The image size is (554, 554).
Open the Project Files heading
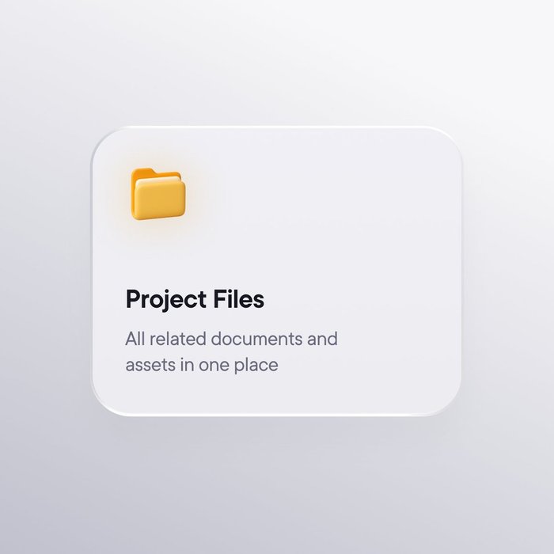click(195, 301)
